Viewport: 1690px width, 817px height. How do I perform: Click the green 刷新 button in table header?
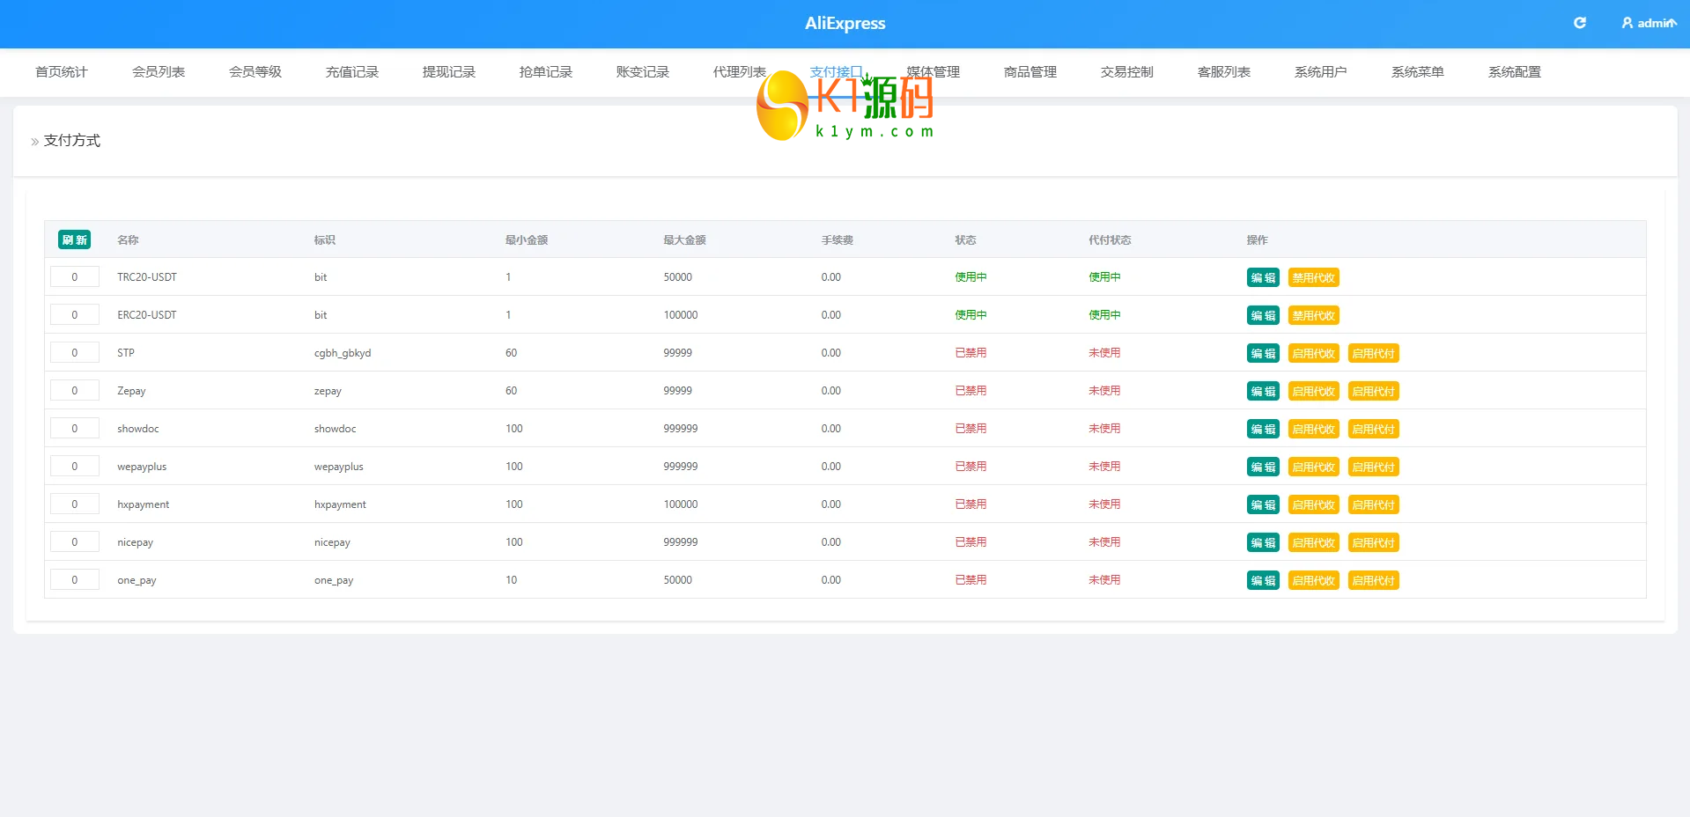tap(75, 239)
